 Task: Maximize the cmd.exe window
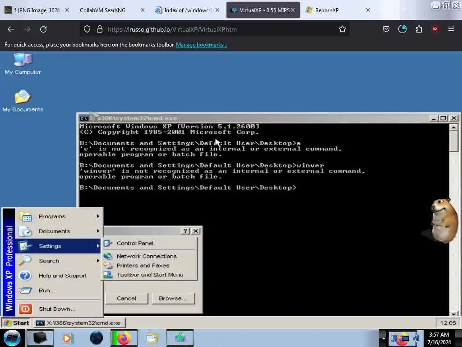(x=443, y=118)
